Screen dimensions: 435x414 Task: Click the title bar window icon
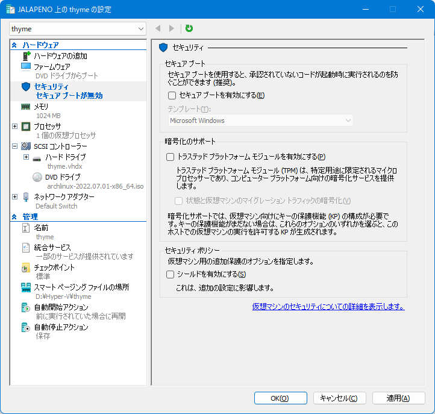coord(10,10)
